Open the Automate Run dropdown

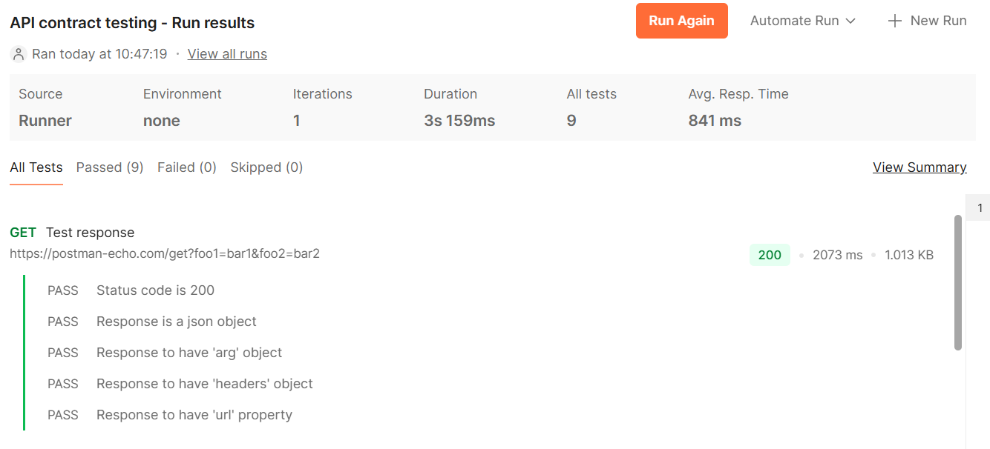[x=803, y=21]
